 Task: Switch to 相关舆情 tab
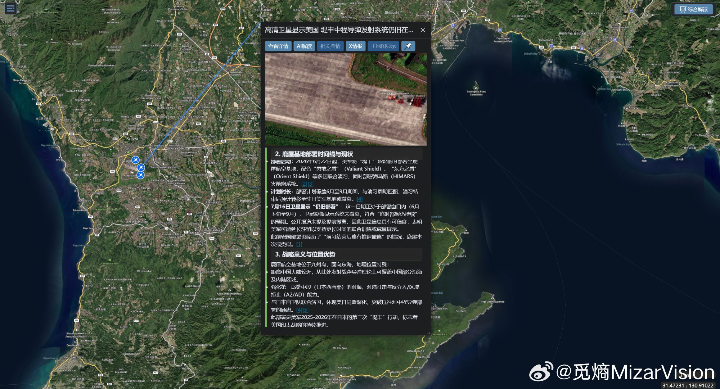coord(330,46)
